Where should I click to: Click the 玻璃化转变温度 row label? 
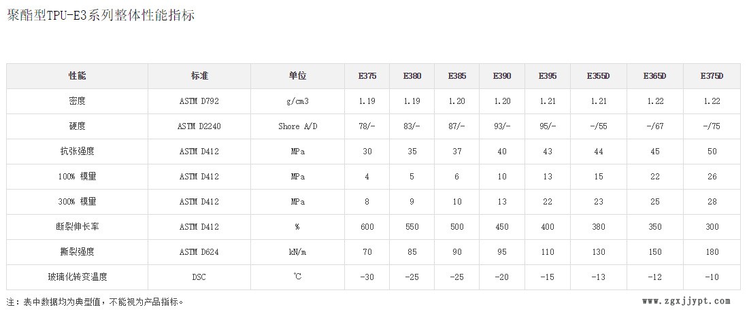tap(78, 277)
